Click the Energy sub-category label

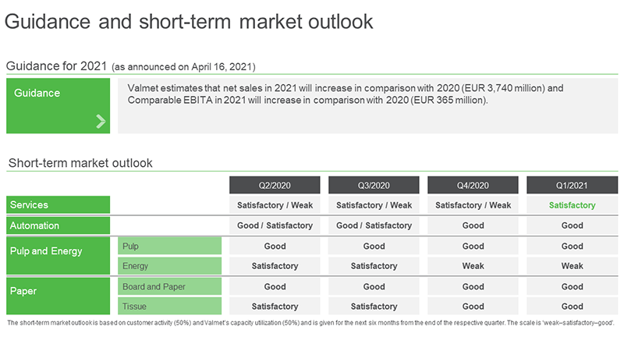point(169,266)
